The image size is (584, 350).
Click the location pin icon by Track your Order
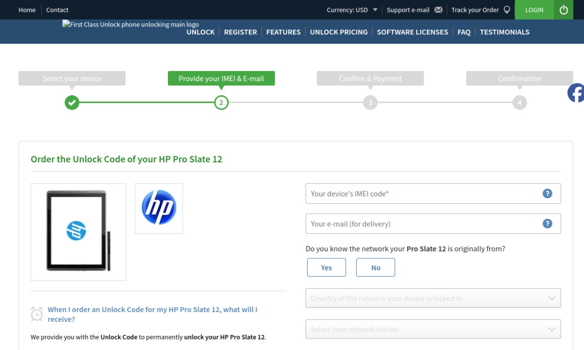[x=506, y=10]
